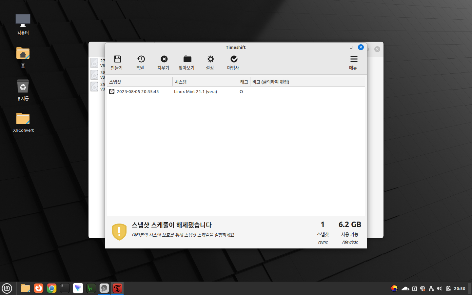Open 찾아보기 (Browse) in Timeshift toolbar
Image resolution: width=472 pixels, height=295 pixels.
pos(187,63)
